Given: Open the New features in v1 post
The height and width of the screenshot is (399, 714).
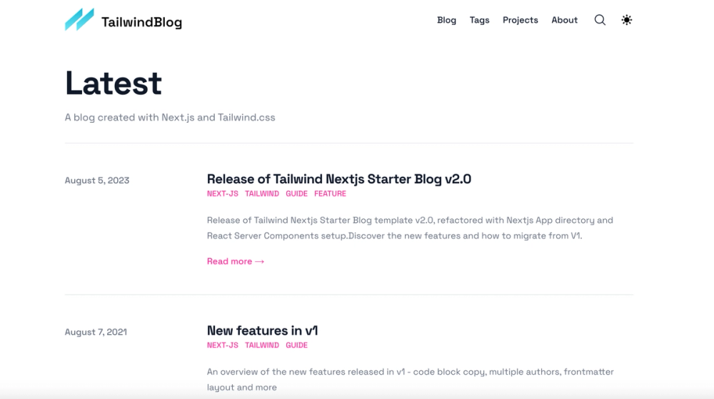Looking at the screenshot, I should [x=262, y=330].
